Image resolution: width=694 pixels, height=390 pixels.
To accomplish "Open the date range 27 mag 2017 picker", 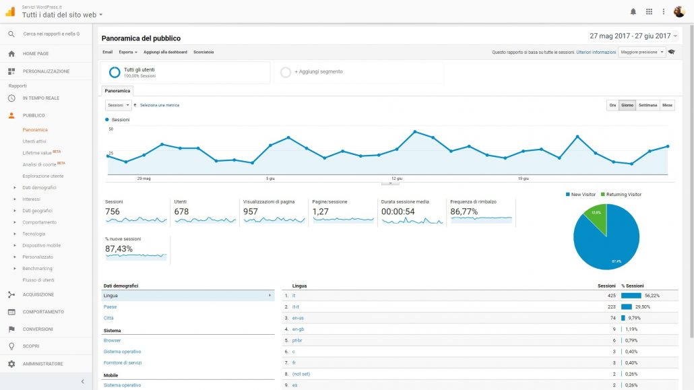I will pyautogui.click(x=633, y=36).
